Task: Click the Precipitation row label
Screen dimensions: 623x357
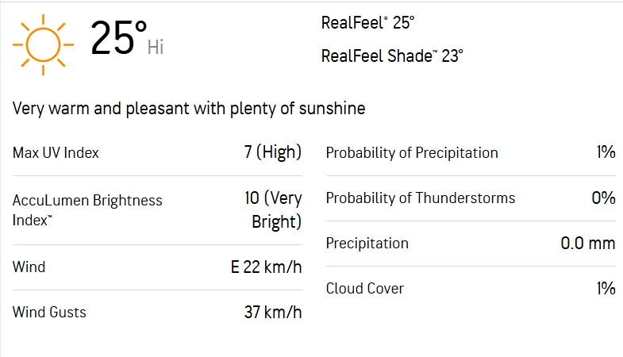Action: [367, 244]
